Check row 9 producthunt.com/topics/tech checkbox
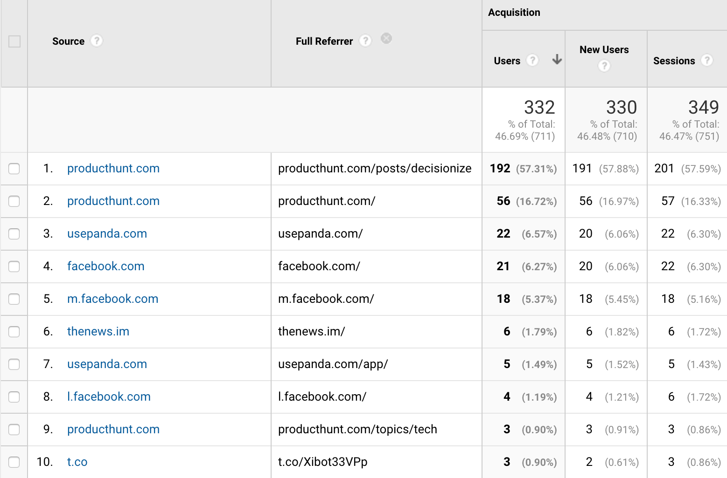The image size is (727, 478). coord(14,430)
